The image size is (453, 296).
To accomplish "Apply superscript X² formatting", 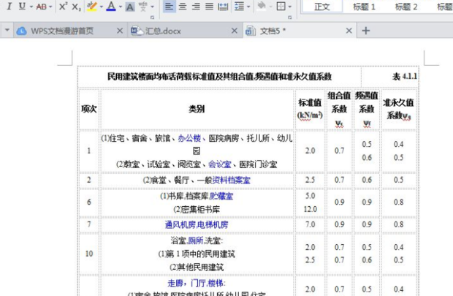I will pos(63,7).
